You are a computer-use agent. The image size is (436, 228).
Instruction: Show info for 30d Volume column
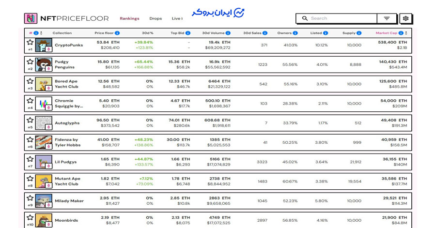tap(228, 33)
